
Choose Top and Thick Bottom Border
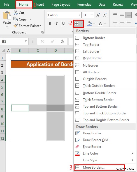tap(105, 113)
